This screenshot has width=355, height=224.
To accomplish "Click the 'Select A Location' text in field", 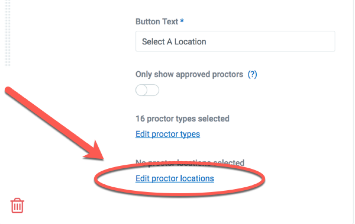I will (174, 42).
